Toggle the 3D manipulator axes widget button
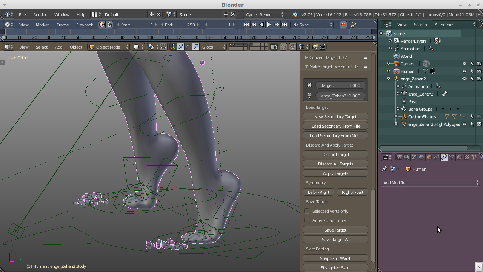The height and width of the screenshot is (272, 483). [x=173, y=47]
